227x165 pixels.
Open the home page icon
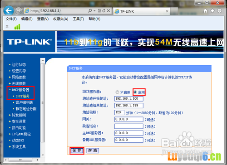205,11
